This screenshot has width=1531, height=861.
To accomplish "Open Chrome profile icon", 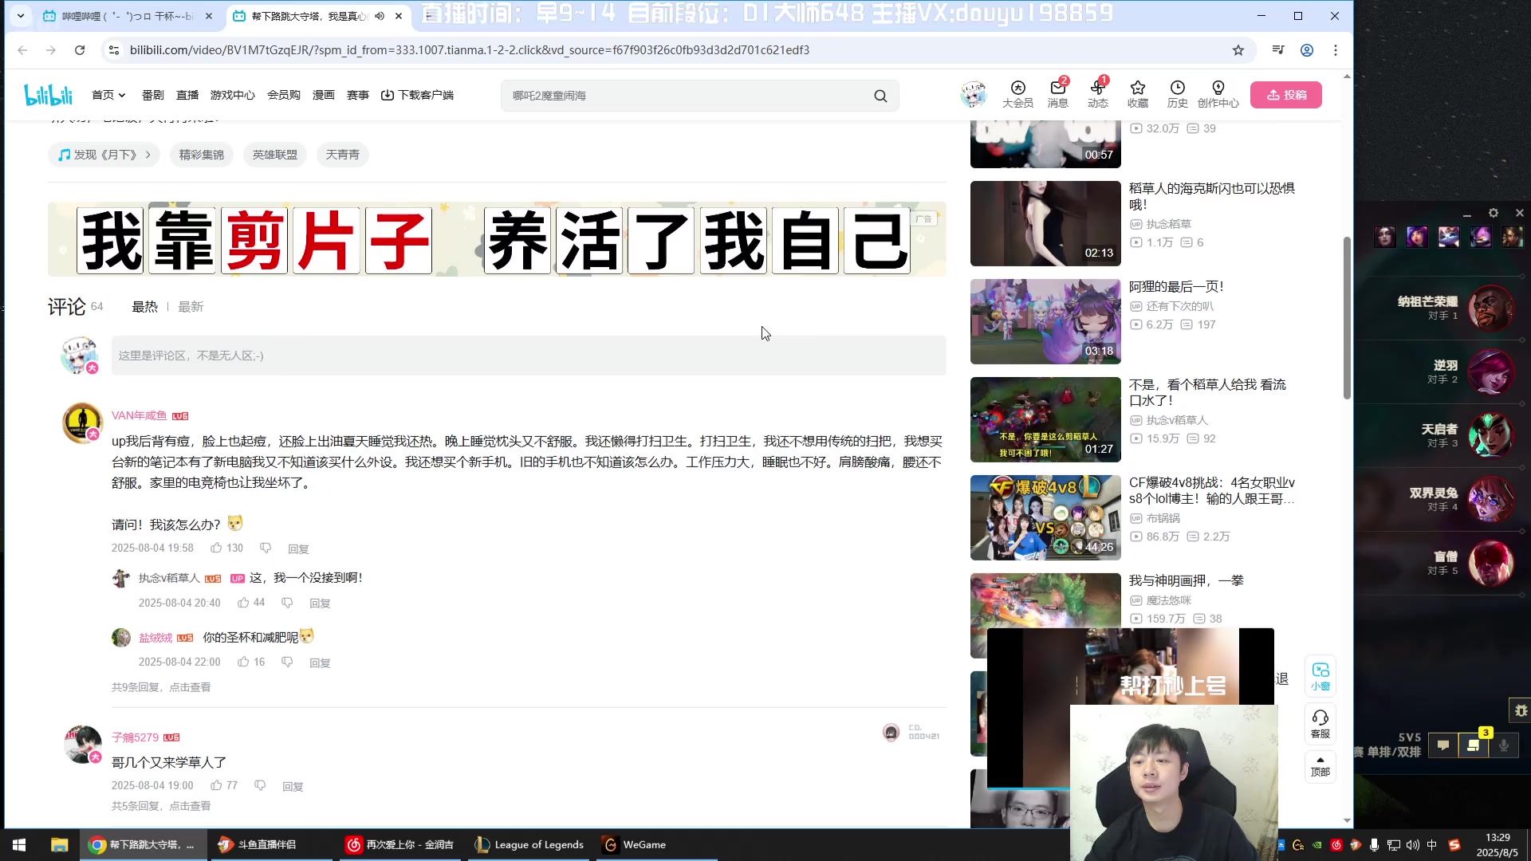I will click(x=1307, y=50).
